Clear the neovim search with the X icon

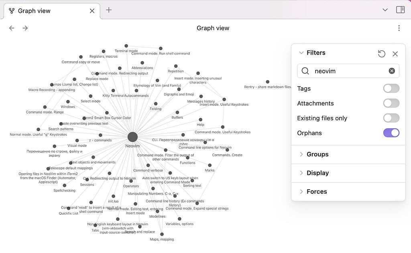pyautogui.click(x=392, y=71)
